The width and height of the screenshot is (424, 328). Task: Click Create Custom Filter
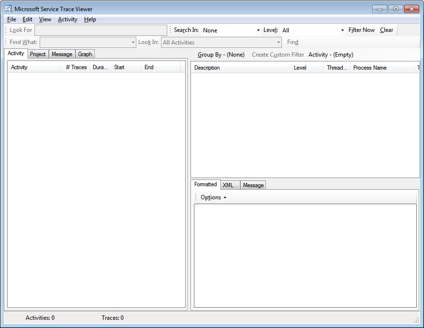[x=278, y=55]
